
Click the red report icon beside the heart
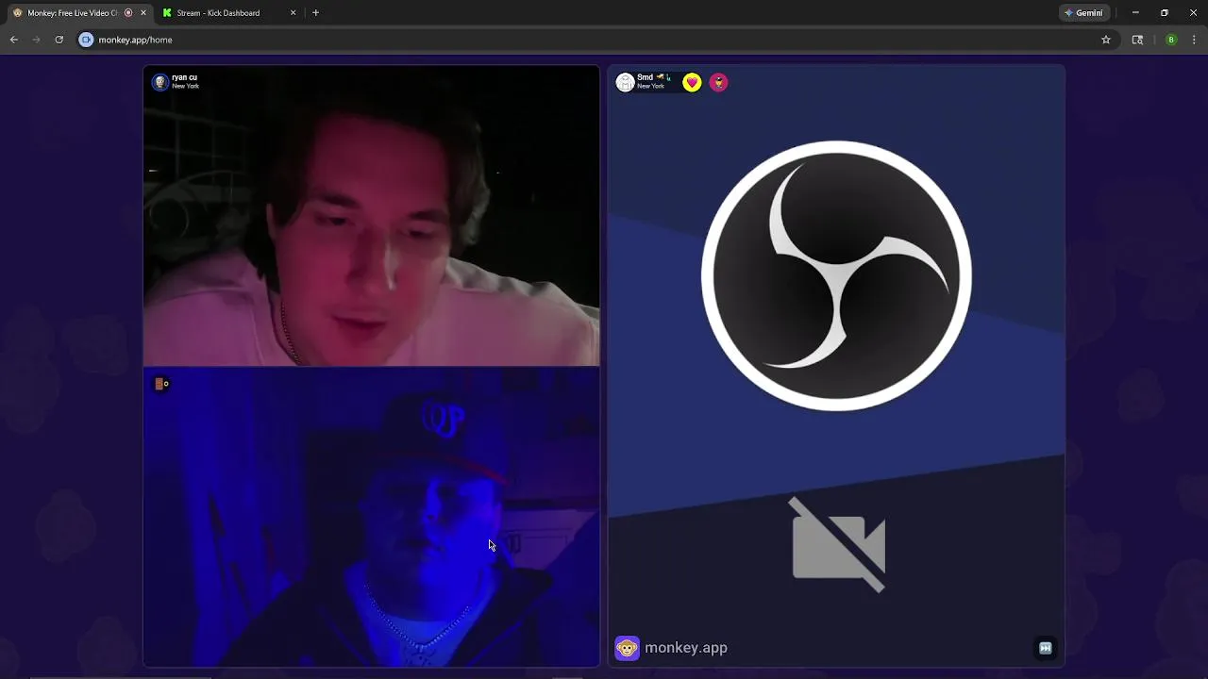click(x=718, y=83)
